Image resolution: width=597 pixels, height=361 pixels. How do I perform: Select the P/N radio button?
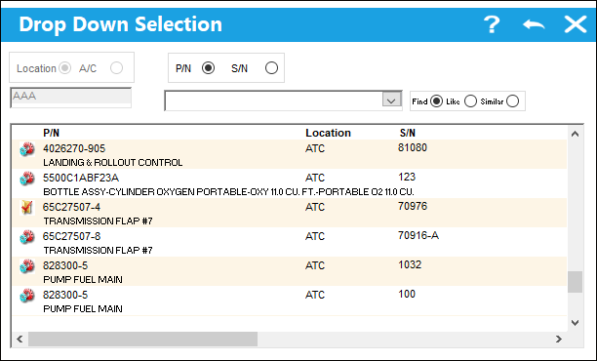coord(208,68)
